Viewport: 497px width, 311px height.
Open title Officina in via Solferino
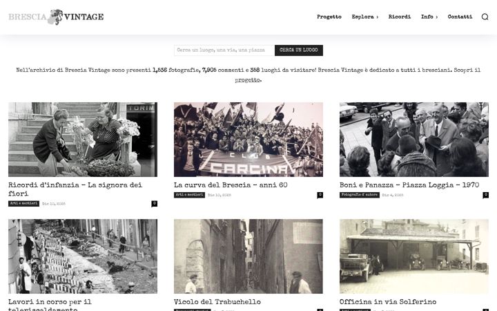coord(388,302)
